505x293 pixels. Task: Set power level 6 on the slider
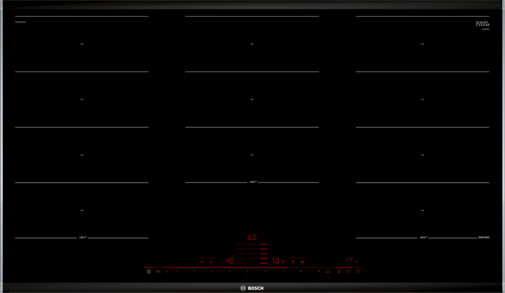pos(266,272)
